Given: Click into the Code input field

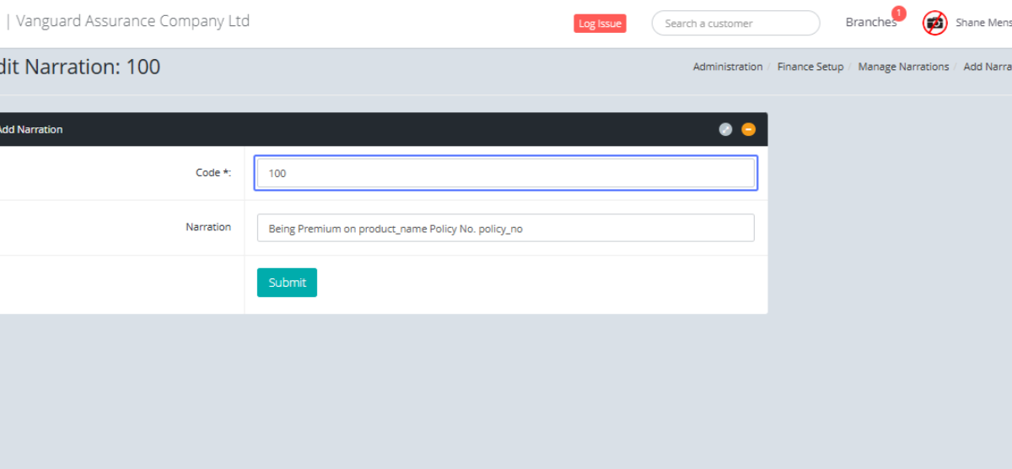Looking at the screenshot, I should 505,173.
